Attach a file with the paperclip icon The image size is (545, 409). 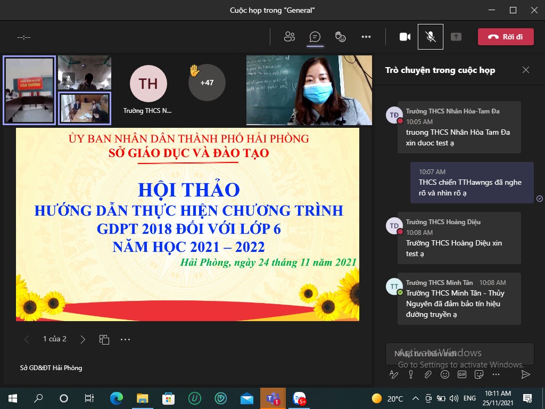click(428, 374)
